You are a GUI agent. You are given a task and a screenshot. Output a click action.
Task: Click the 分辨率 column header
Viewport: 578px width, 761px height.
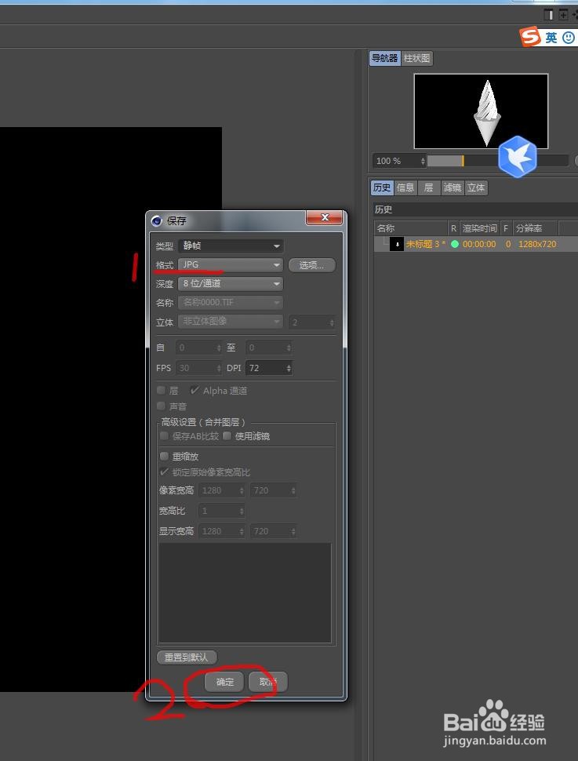(536, 228)
